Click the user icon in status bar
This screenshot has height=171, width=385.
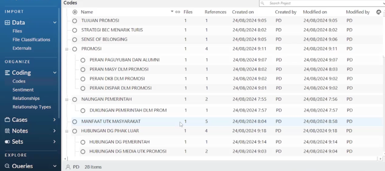pyautogui.click(x=68, y=167)
